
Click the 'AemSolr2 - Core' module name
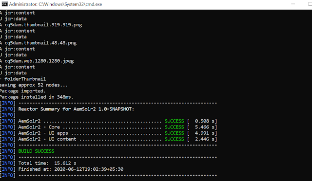pos(39,127)
